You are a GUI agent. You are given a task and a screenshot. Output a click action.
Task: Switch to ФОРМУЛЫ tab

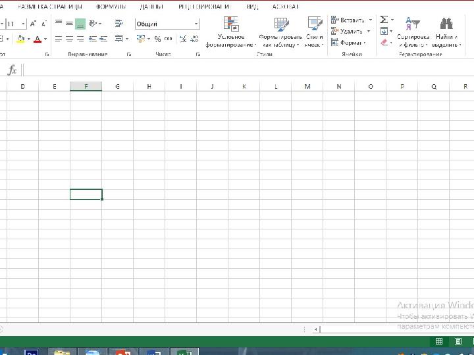click(111, 7)
